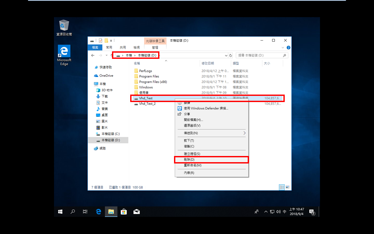Open the Microsoft Edge desktop shortcut
This screenshot has width=374, height=234.
64,55
